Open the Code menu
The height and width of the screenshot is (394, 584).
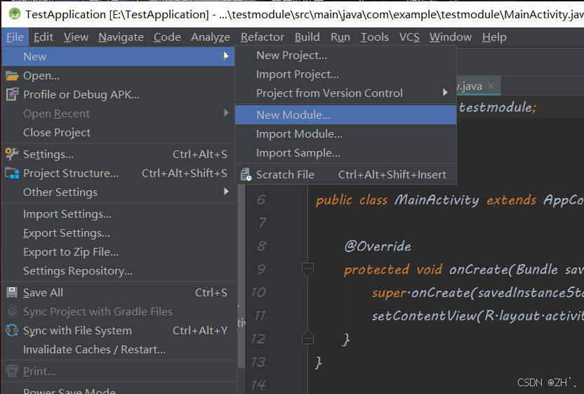click(x=167, y=37)
